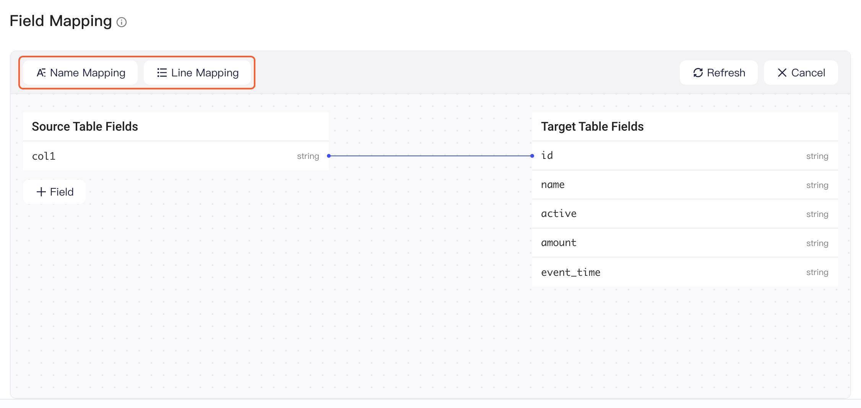Viewport: 861px width, 408px height.
Task: Apply Line Mapping
Action: point(197,73)
